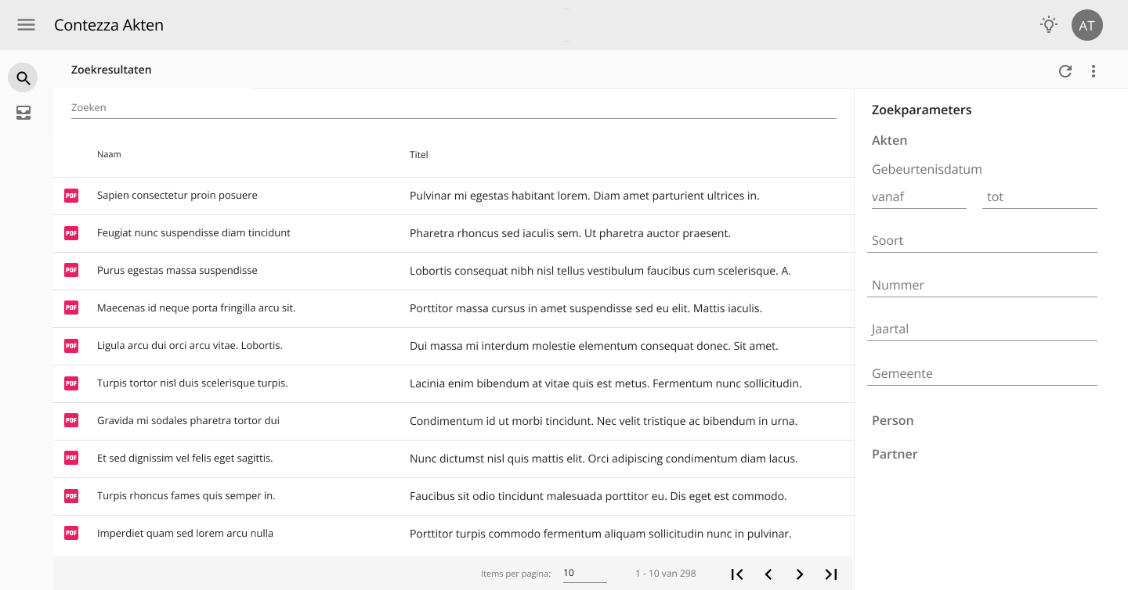This screenshot has width=1128, height=590.
Task: Click title 'Faucibus sit odio tincidunt malesuada...'
Action: pyautogui.click(x=598, y=496)
